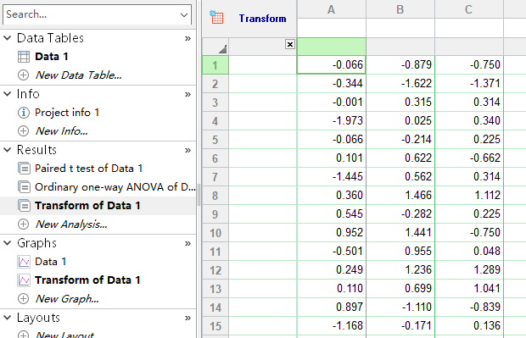Open the Results double-chevron menu
526x338 pixels.
coord(187,151)
